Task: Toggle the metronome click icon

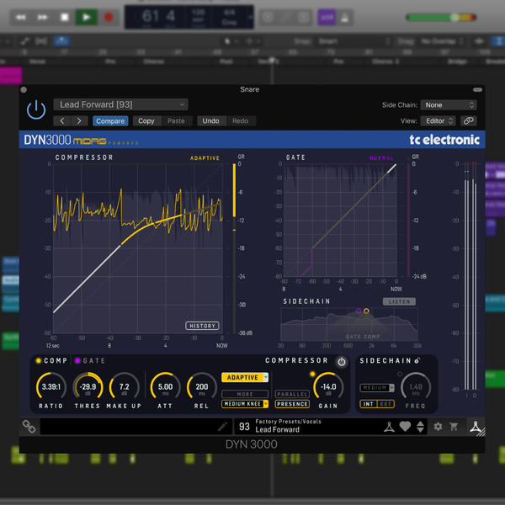Action: 344,17
